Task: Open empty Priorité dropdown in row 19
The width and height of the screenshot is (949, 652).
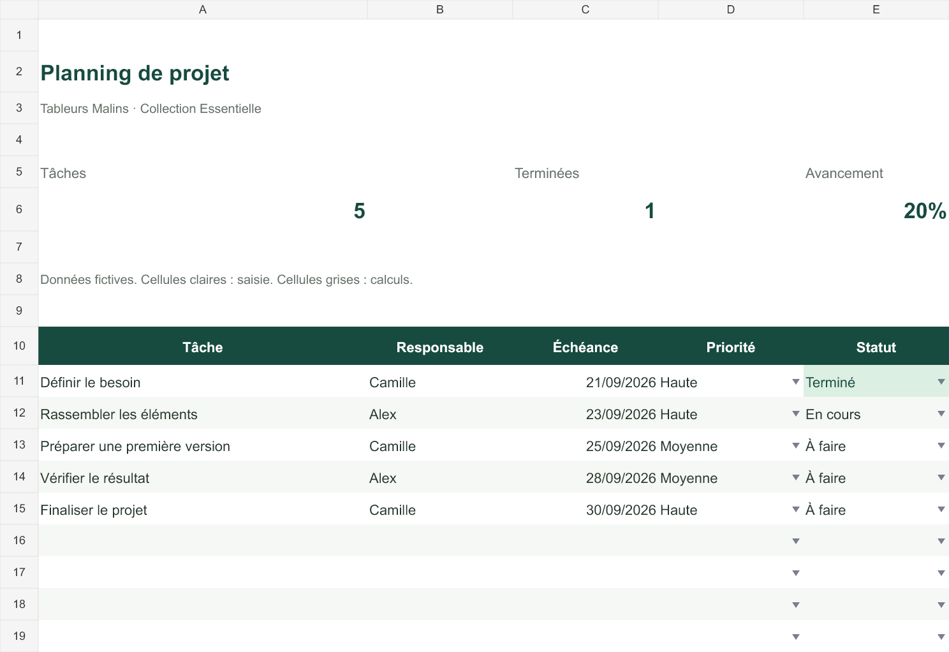Action: coord(795,637)
